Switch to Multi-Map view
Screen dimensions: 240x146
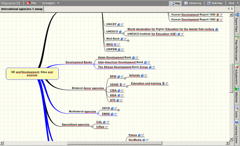pyautogui.click(x=214, y=3)
